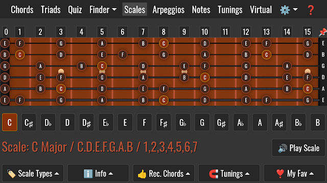Select the Scales tab
Image resolution: width=327 pixels, height=183 pixels.
point(135,10)
